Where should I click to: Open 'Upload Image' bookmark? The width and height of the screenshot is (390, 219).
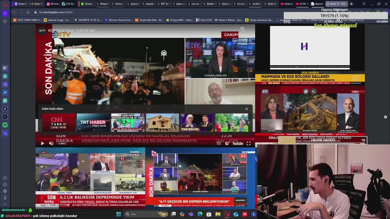tap(57, 20)
